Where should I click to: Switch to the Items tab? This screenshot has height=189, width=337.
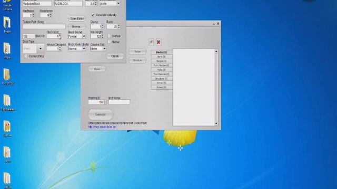162,57
